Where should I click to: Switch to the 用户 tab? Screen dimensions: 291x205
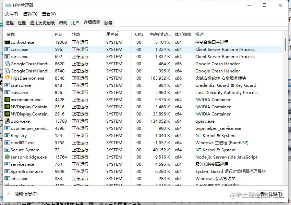(75, 23)
